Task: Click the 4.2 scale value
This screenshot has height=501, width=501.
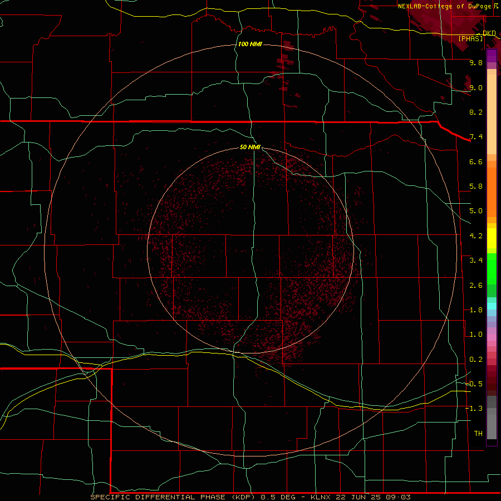Action: pyautogui.click(x=476, y=236)
